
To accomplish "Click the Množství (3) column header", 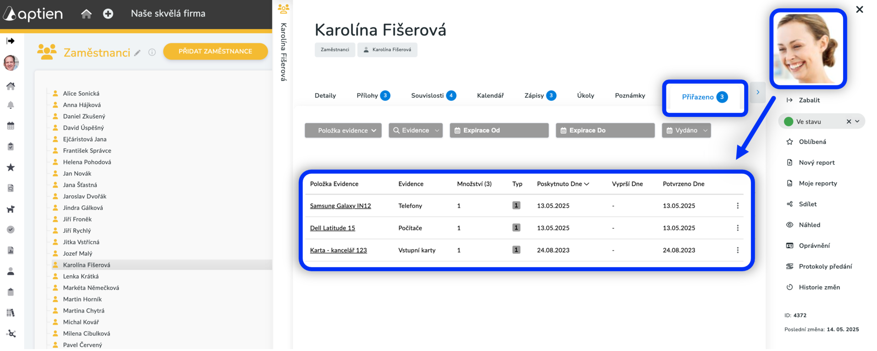I will tap(474, 184).
